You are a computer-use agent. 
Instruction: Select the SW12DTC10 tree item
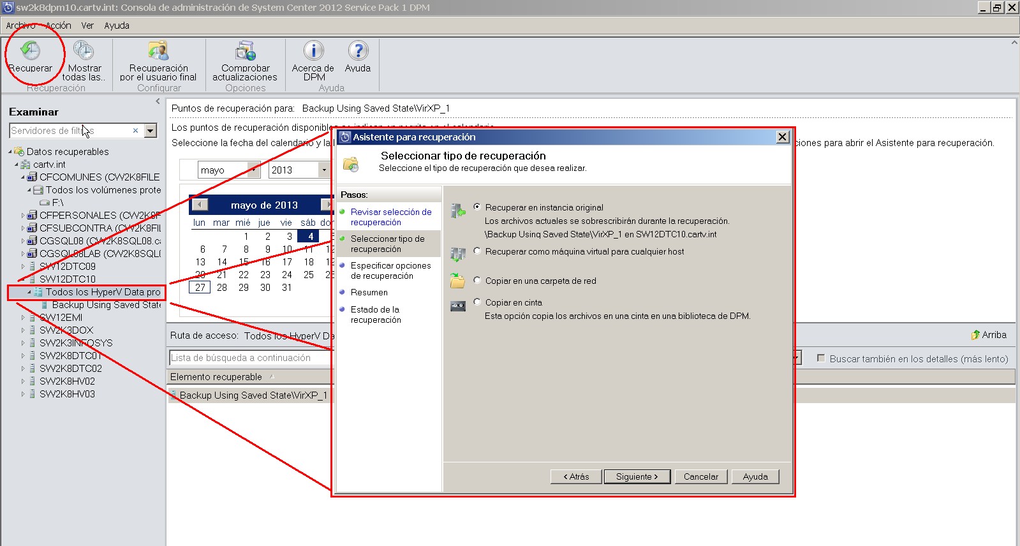(x=68, y=279)
